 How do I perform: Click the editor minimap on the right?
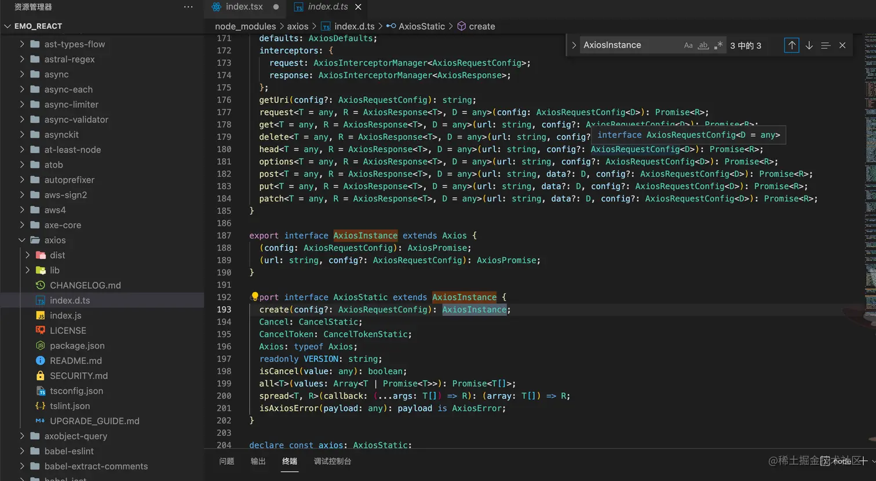tap(870, 174)
